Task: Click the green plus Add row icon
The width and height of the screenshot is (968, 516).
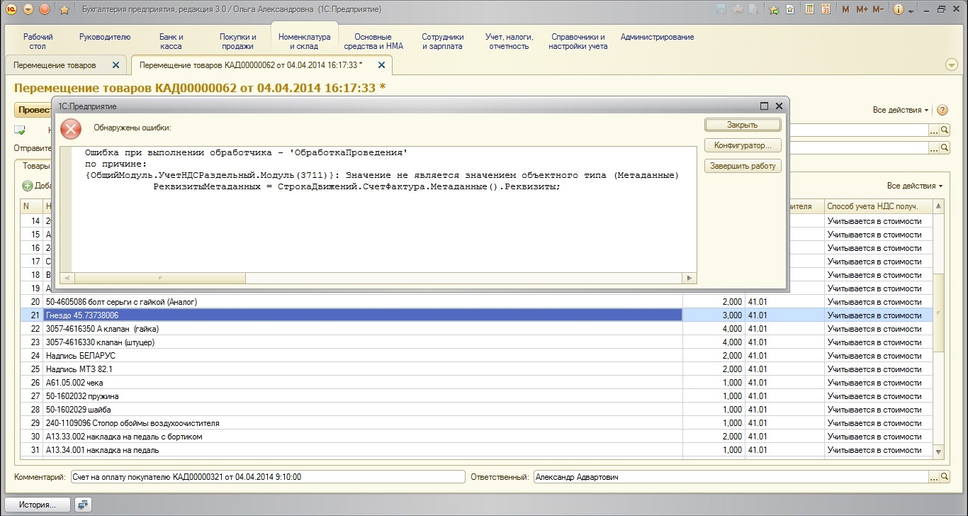Action: pos(28,186)
